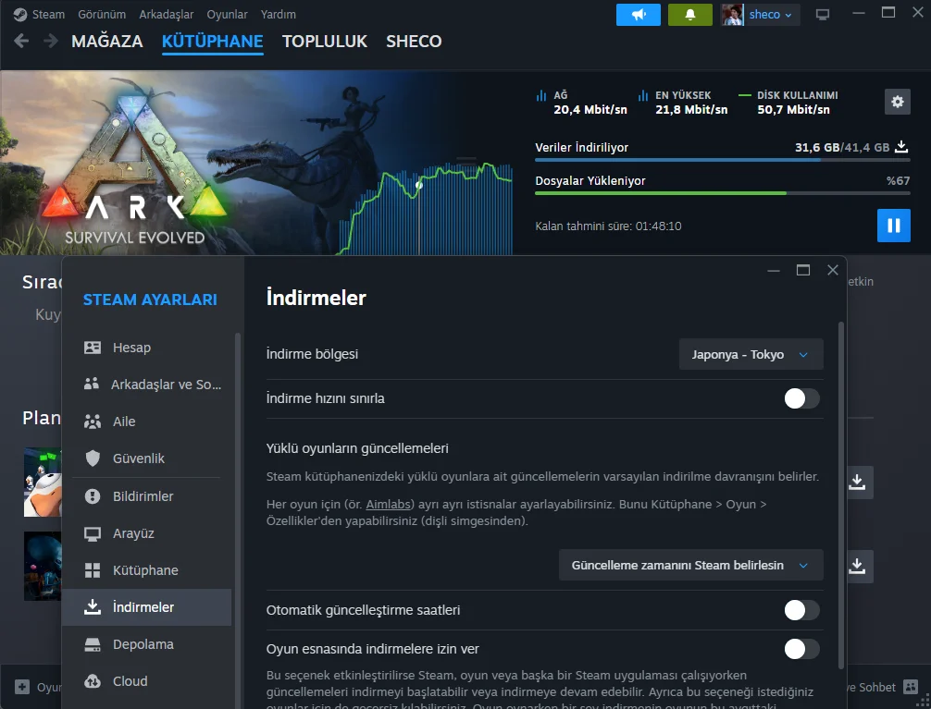This screenshot has width=931, height=709.
Task: Go to the SHECO profile tab
Action: point(414,41)
